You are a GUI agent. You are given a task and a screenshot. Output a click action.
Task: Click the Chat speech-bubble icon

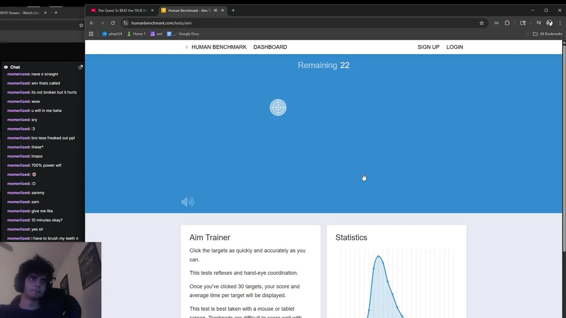(6, 67)
